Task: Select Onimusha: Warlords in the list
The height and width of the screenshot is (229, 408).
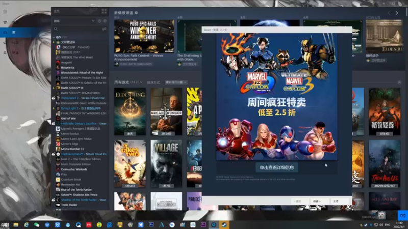Action: point(74,169)
